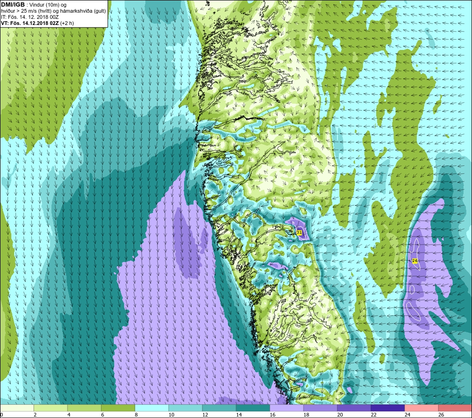
Task: Click the title line 'DMI/IGB : Vindur (10m) og'
Action: click(x=34, y=5)
